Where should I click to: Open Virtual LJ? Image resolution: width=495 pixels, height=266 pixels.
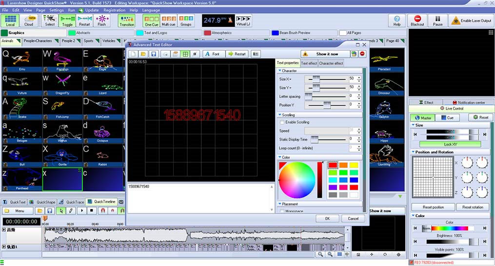point(243,21)
